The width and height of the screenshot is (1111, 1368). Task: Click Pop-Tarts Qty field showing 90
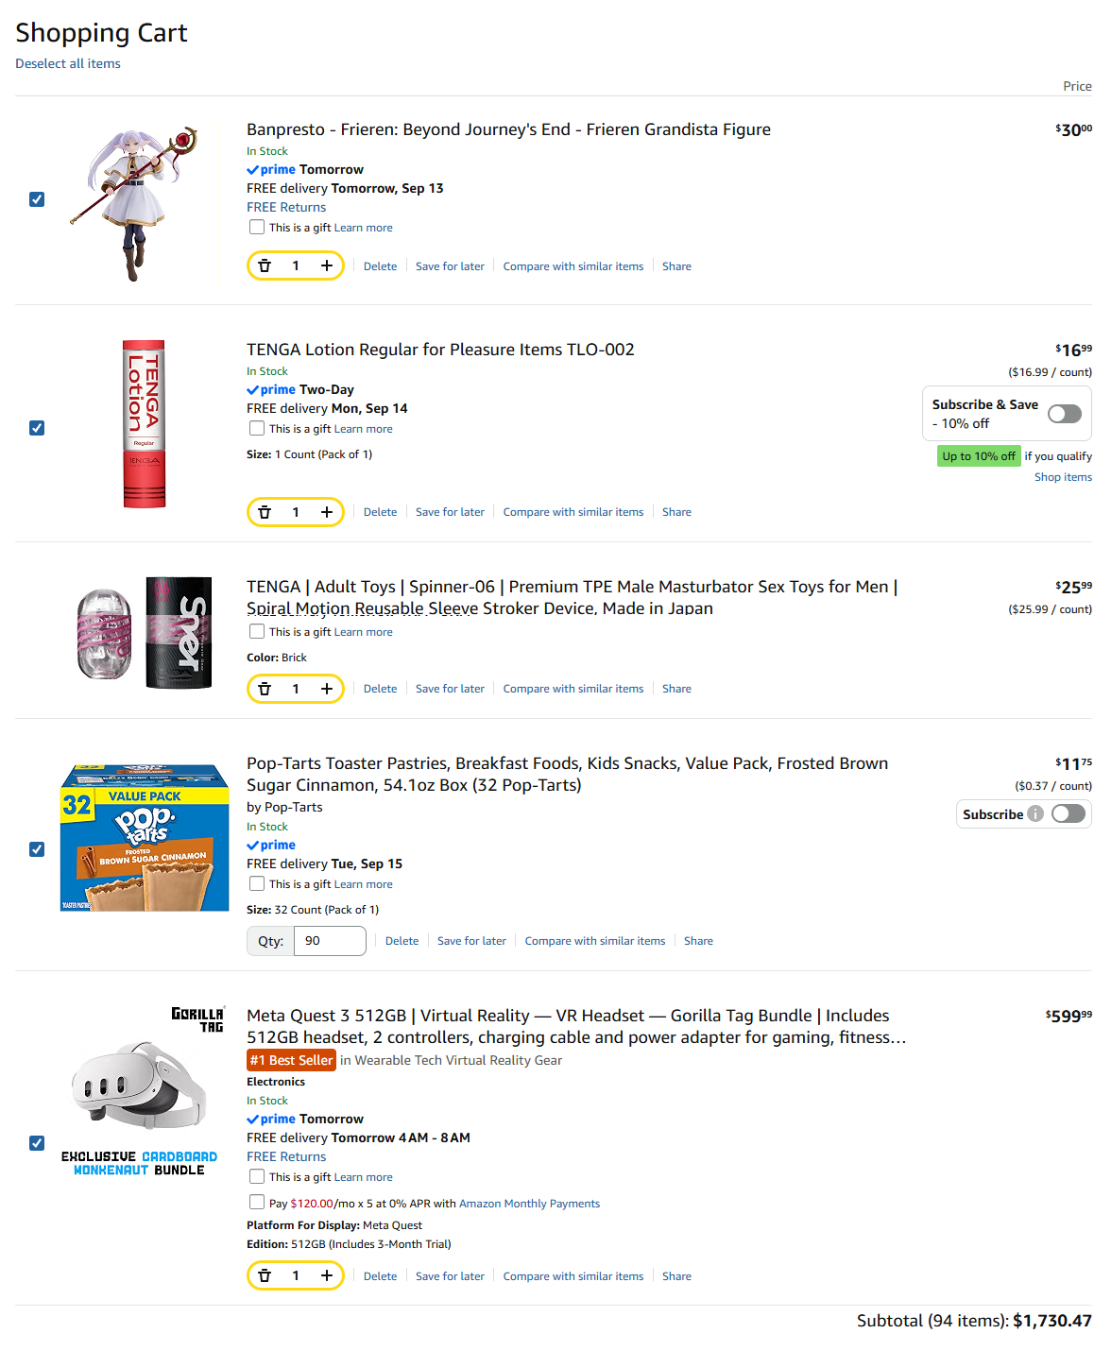(x=330, y=941)
